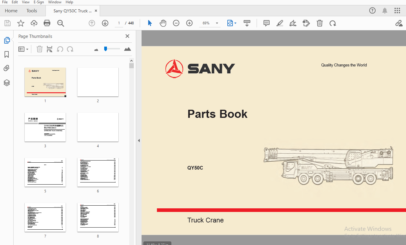Go to previous page arrow
Image resolution: width=406 pixels, height=245 pixels.
pos(92,23)
